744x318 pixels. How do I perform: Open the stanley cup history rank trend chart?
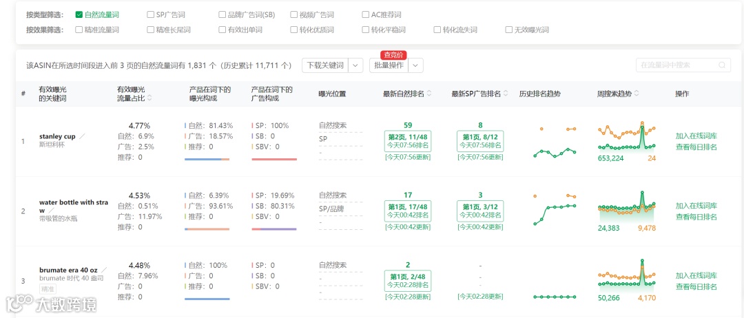click(x=555, y=142)
